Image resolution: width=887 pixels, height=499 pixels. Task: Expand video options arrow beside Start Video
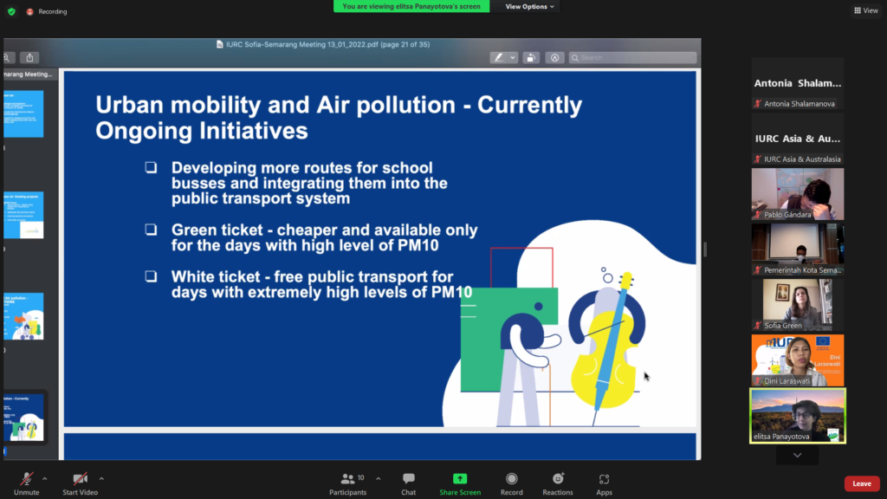[101, 477]
